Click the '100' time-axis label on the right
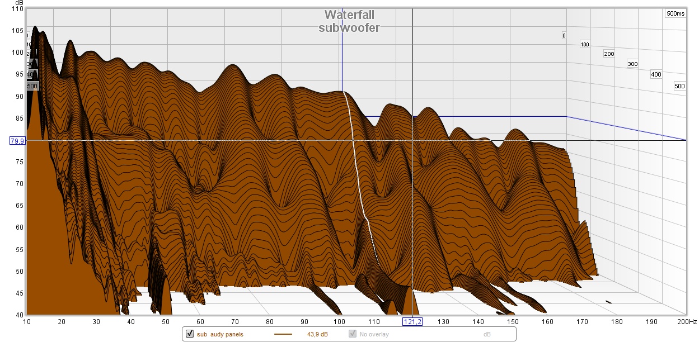Viewport: 699px width, 342px height. (x=585, y=44)
